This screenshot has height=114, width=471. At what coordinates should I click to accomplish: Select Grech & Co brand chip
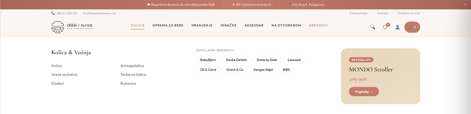point(235,70)
